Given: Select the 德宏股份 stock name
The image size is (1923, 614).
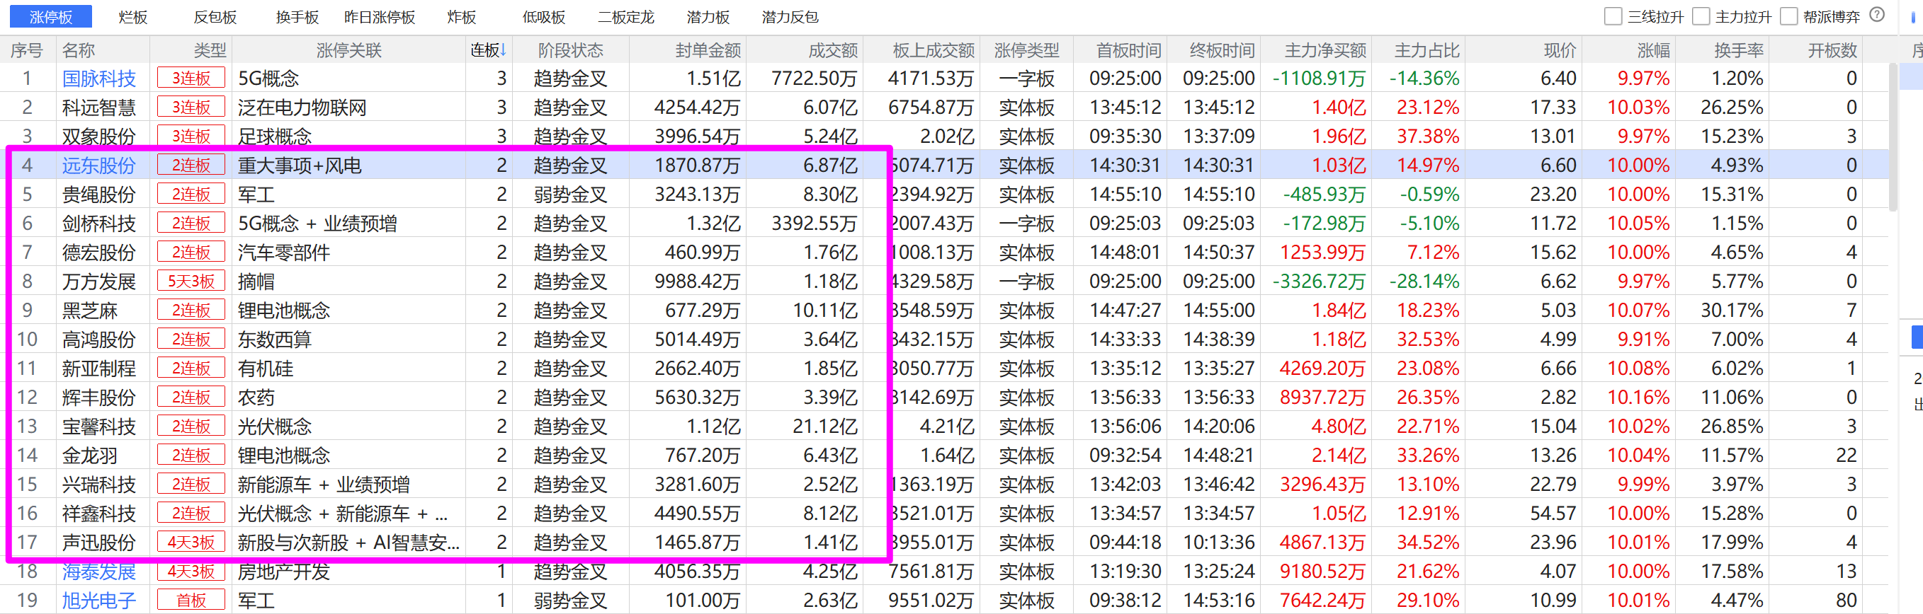Looking at the screenshot, I should (98, 253).
